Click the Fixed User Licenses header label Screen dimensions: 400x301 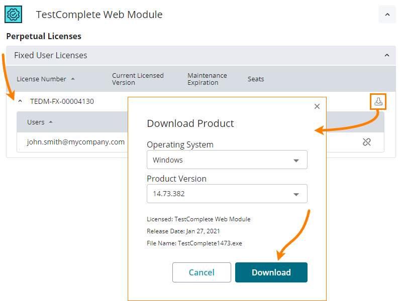(50, 55)
